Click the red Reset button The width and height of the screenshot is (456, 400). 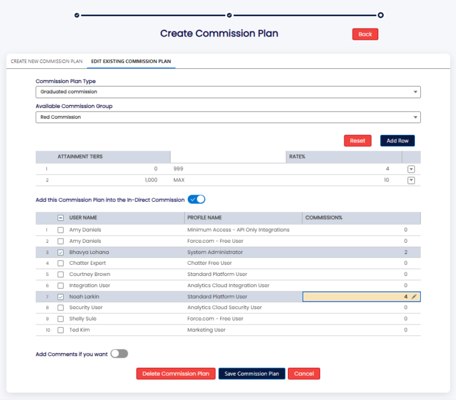tap(357, 141)
